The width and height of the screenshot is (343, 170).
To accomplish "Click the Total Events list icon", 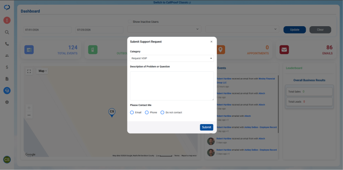I will click(29, 50).
